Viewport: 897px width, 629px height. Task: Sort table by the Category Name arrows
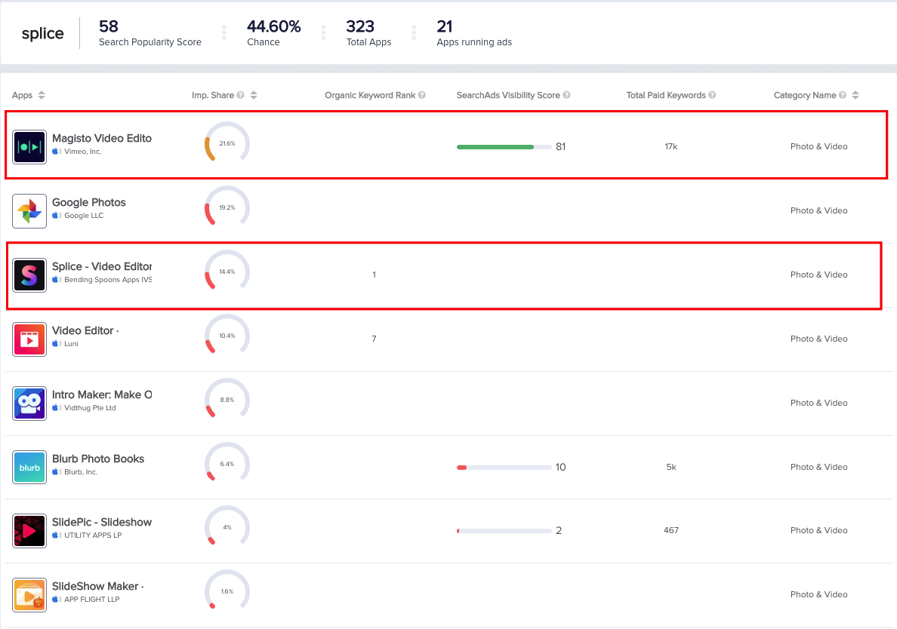click(855, 95)
